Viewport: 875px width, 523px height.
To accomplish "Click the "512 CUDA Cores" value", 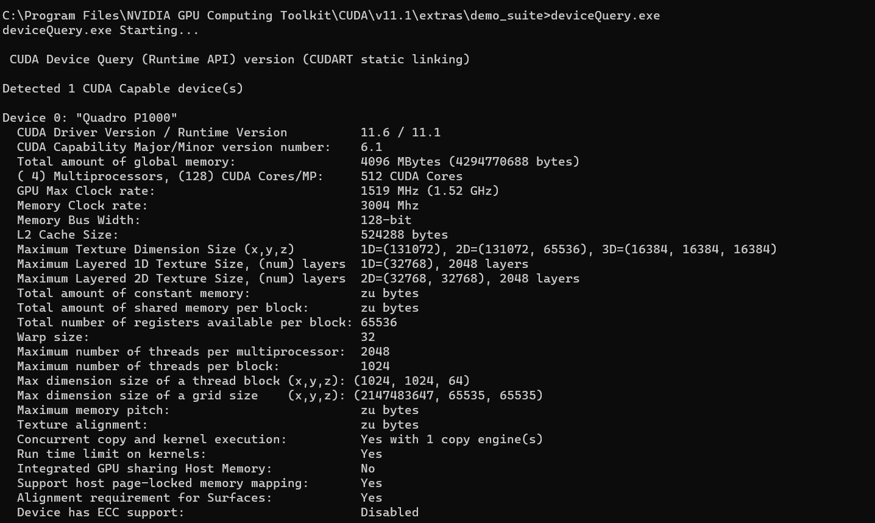I will click(411, 176).
